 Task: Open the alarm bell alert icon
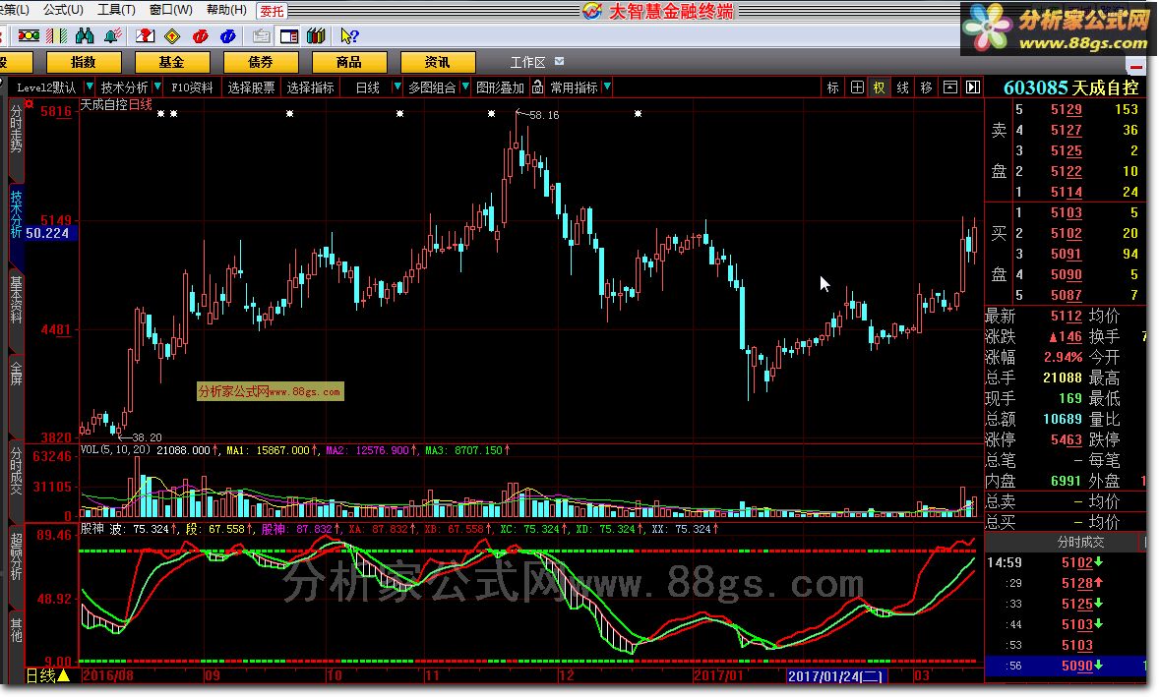point(113,35)
